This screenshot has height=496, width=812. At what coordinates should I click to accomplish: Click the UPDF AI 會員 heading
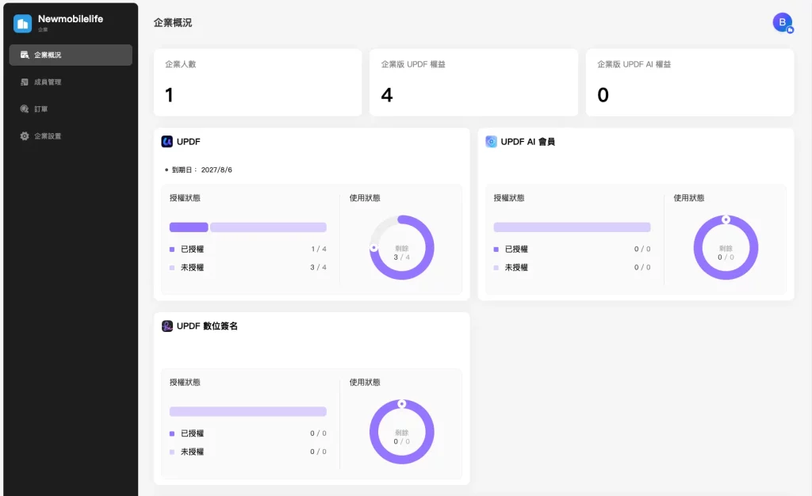[527, 142]
